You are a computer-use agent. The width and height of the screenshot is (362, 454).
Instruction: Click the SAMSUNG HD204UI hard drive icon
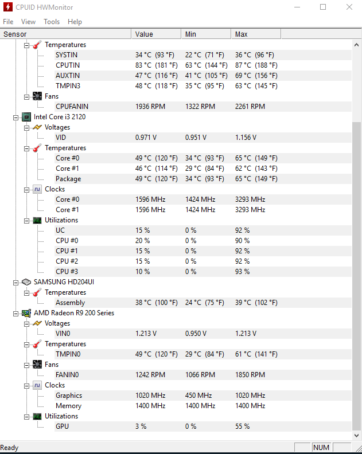point(26,282)
